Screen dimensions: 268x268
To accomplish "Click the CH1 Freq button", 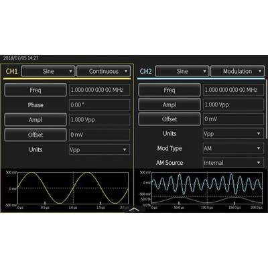I will tap(36, 90).
